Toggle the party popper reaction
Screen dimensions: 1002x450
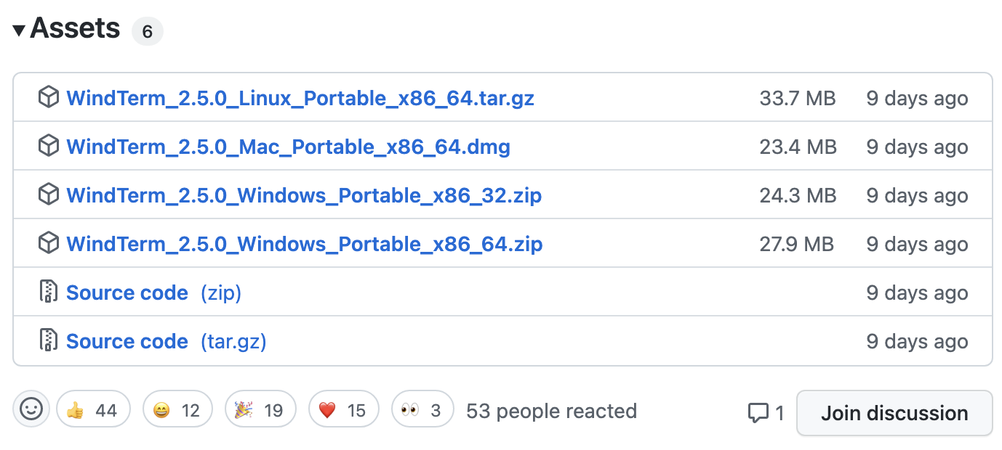(x=260, y=410)
